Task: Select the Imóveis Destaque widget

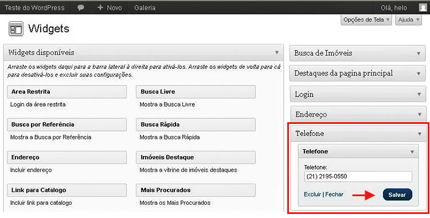Action: click(x=196, y=157)
